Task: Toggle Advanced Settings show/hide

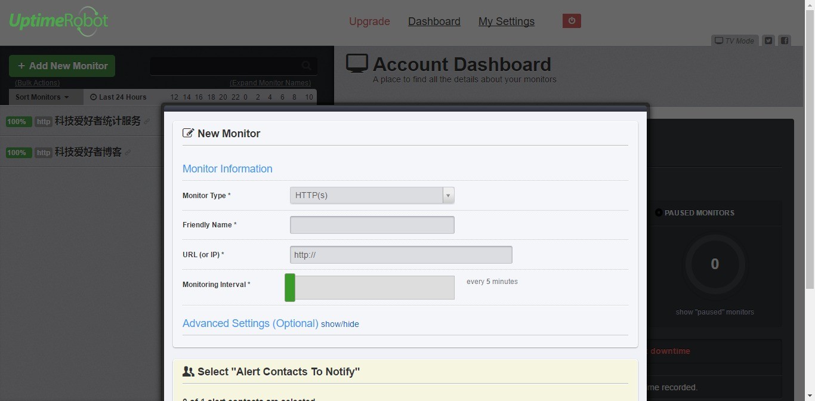Action: coord(340,324)
